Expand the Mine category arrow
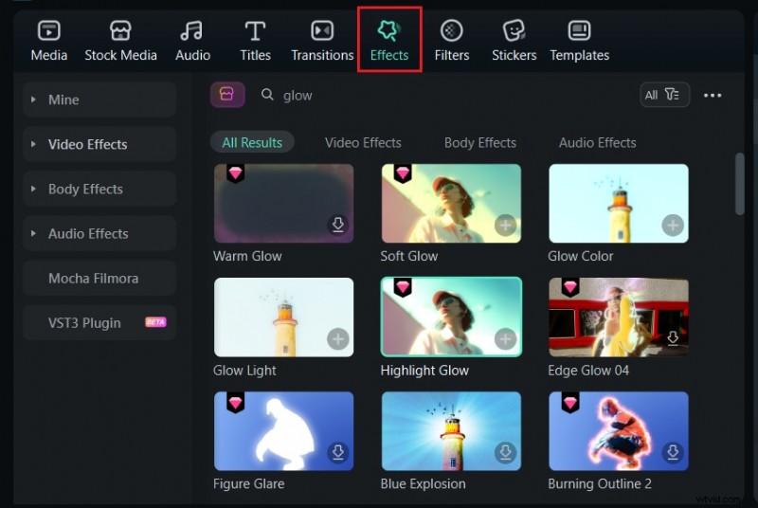Screen dimensions: 758x508 [x=33, y=100]
